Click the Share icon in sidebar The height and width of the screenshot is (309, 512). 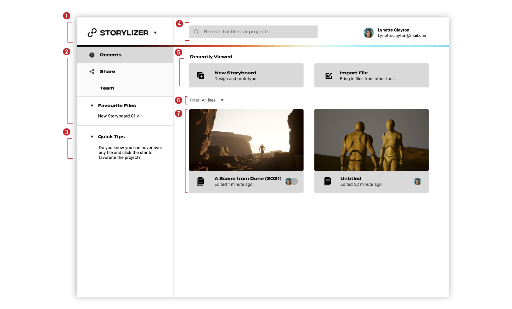(x=92, y=72)
